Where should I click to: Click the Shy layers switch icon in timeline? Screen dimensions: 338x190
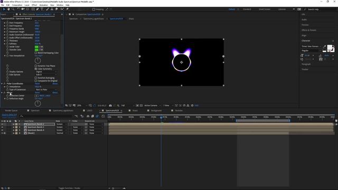[88, 116]
